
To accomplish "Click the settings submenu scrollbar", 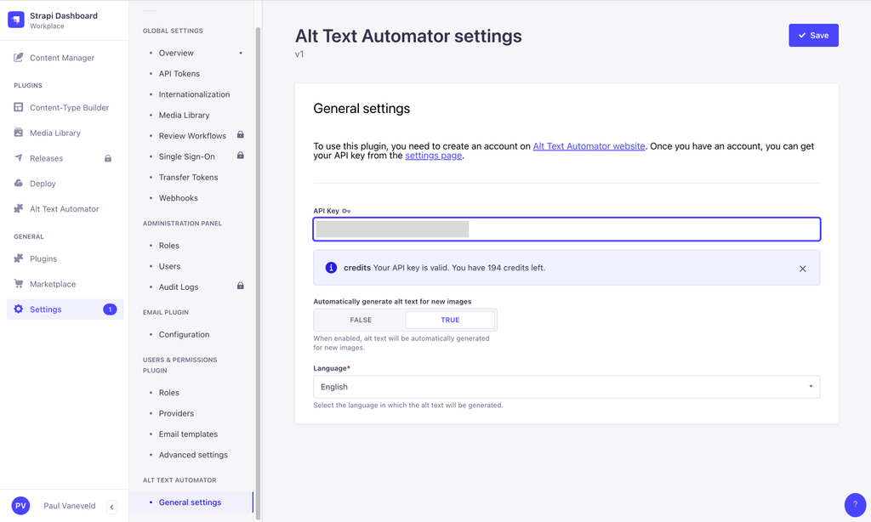I will click(x=258, y=272).
